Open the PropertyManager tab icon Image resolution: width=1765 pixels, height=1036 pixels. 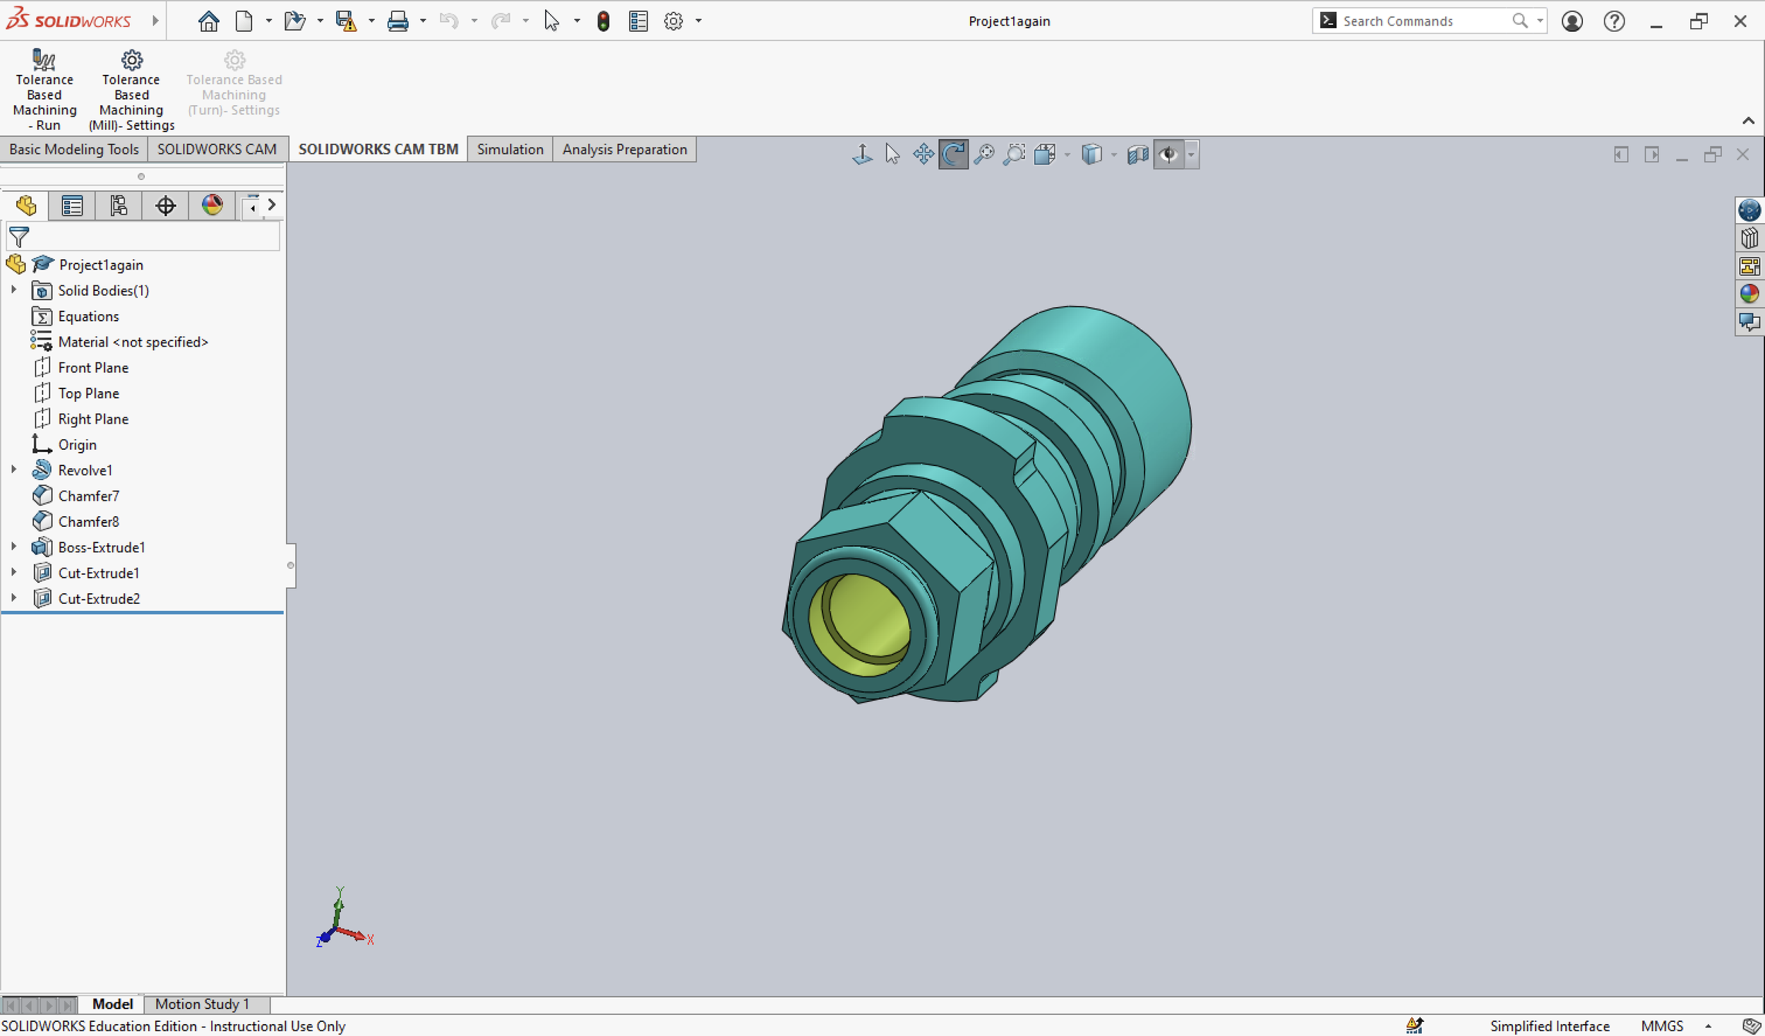click(x=72, y=206)
